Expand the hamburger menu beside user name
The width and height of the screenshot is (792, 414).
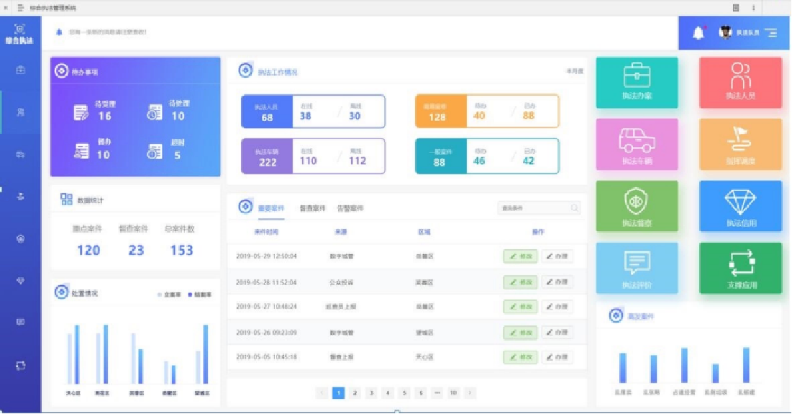(x=771, y=33)
